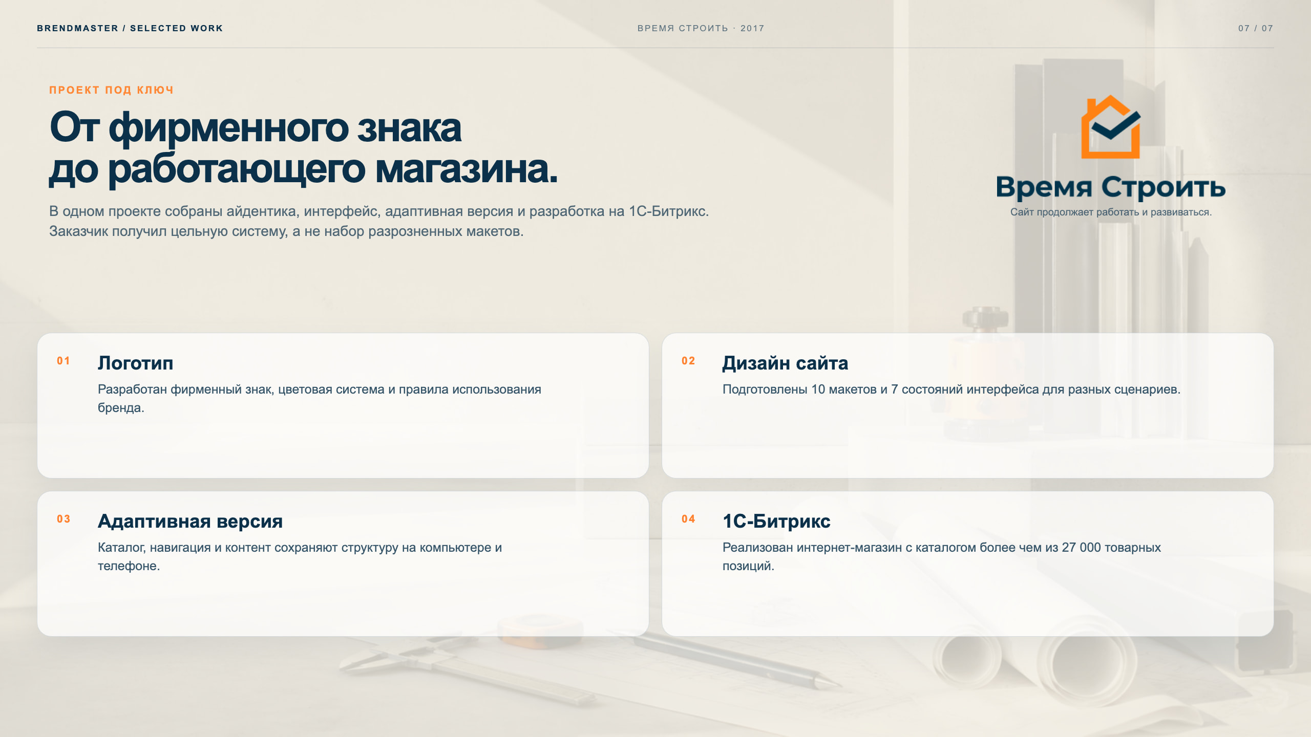Viewport: 1311px width, 737px height.
Task: Click the "1С-Битрикс" card title
Action: click(x=776, y=521)
